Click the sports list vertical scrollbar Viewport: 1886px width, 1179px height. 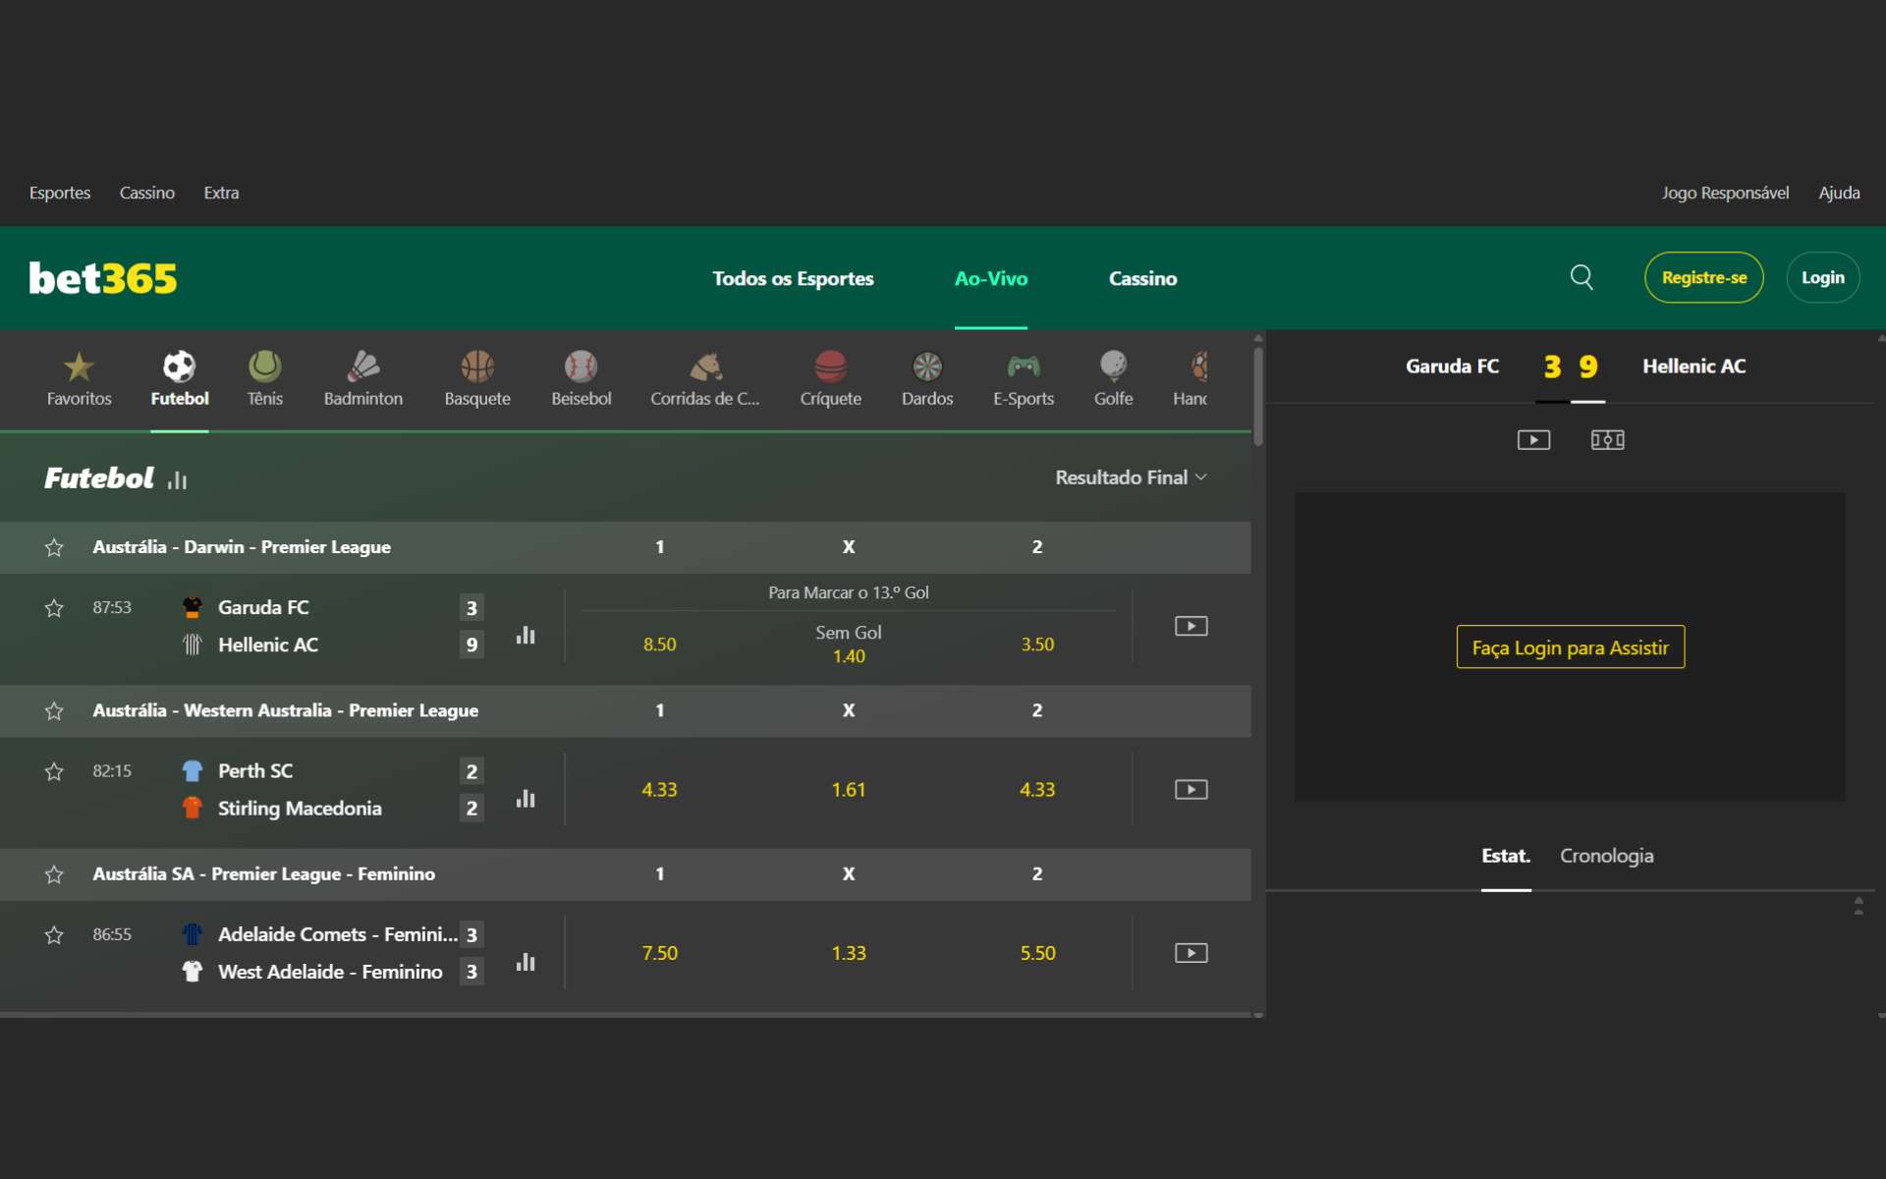click(x=1258, y=396)
